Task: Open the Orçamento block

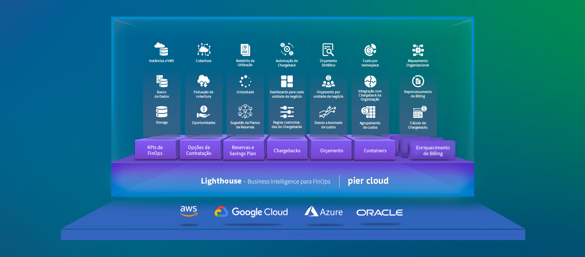Action: (x=331, y=150)
